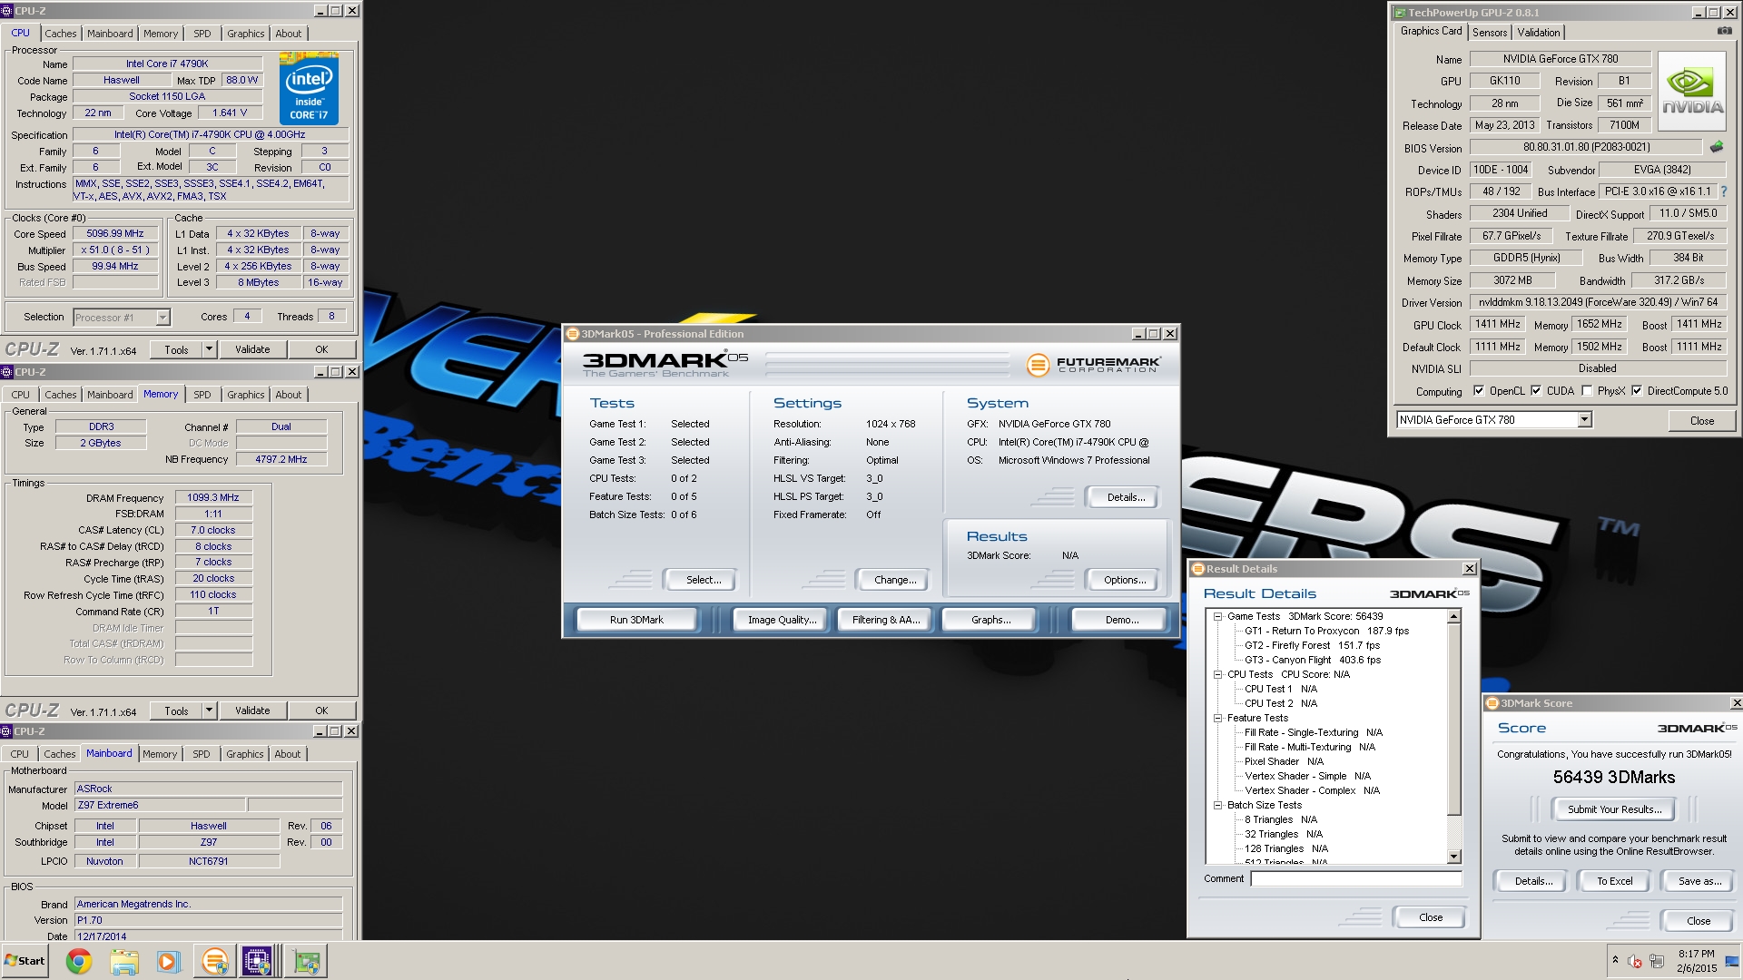Open the Tools dropdown arrow in top CPU-Z
The width and height of the screenshot is (1743, 980).
(209, 349)
